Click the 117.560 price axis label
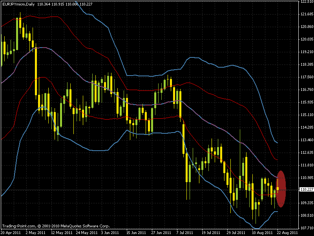 click(x=307, y=77)
